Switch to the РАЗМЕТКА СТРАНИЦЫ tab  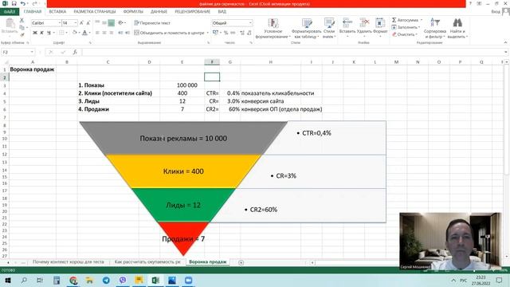95,11
